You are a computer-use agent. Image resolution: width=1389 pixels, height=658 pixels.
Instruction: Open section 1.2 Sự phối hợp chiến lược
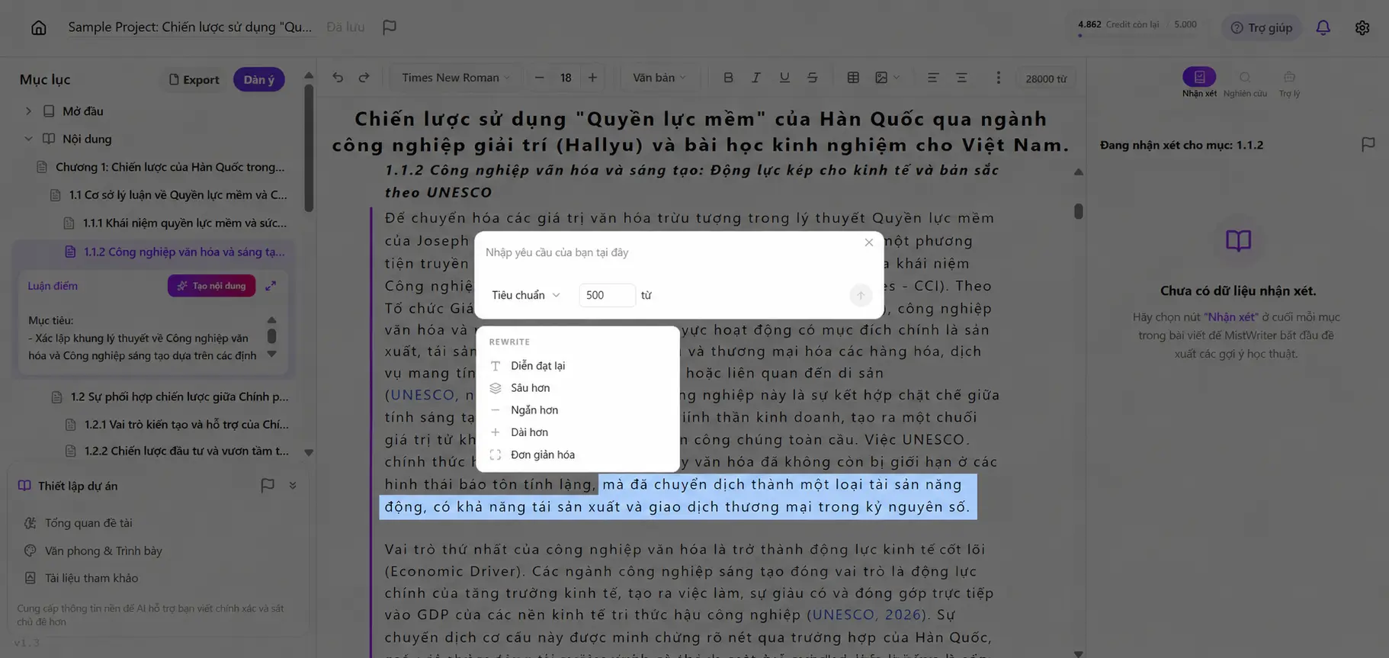(170, 396)
